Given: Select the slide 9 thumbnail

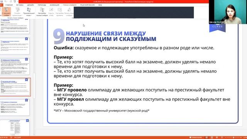Looking at the screenshot, I should (x=15, y=87).
